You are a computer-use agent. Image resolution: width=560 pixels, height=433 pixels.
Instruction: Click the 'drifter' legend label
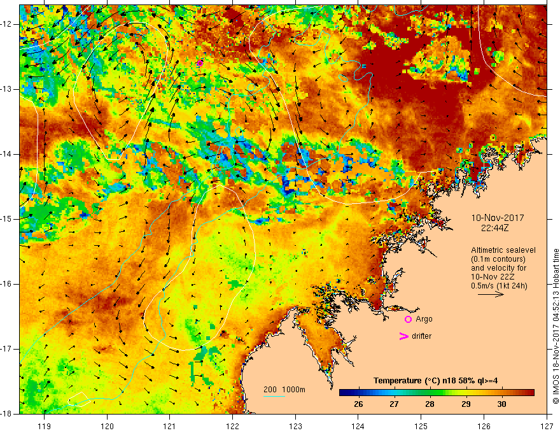pos(421,336)
